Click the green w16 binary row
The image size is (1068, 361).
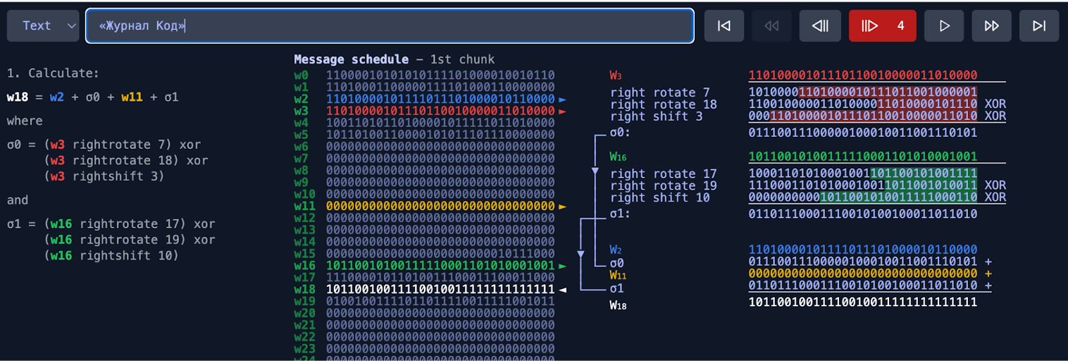[x=440, y=266]
